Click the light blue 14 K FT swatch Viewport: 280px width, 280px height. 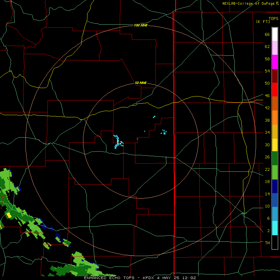click(x=275, y=214)
